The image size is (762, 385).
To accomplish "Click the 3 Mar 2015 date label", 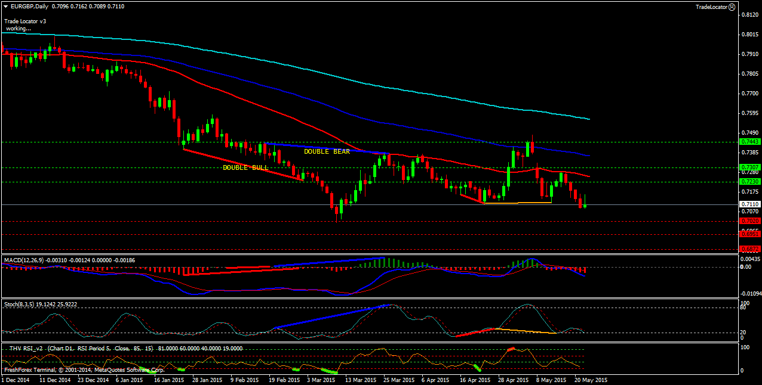I will click(x=321, y=380).
